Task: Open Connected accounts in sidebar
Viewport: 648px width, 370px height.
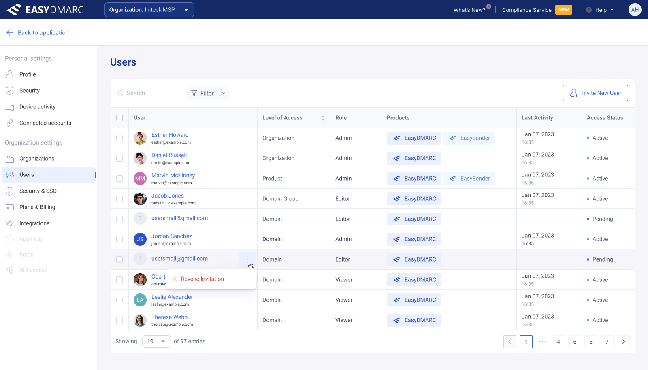Action: tap(49, 123)
